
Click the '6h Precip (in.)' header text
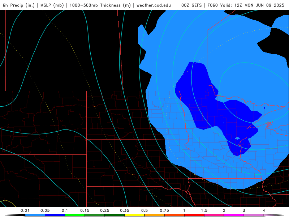(19, 5)
